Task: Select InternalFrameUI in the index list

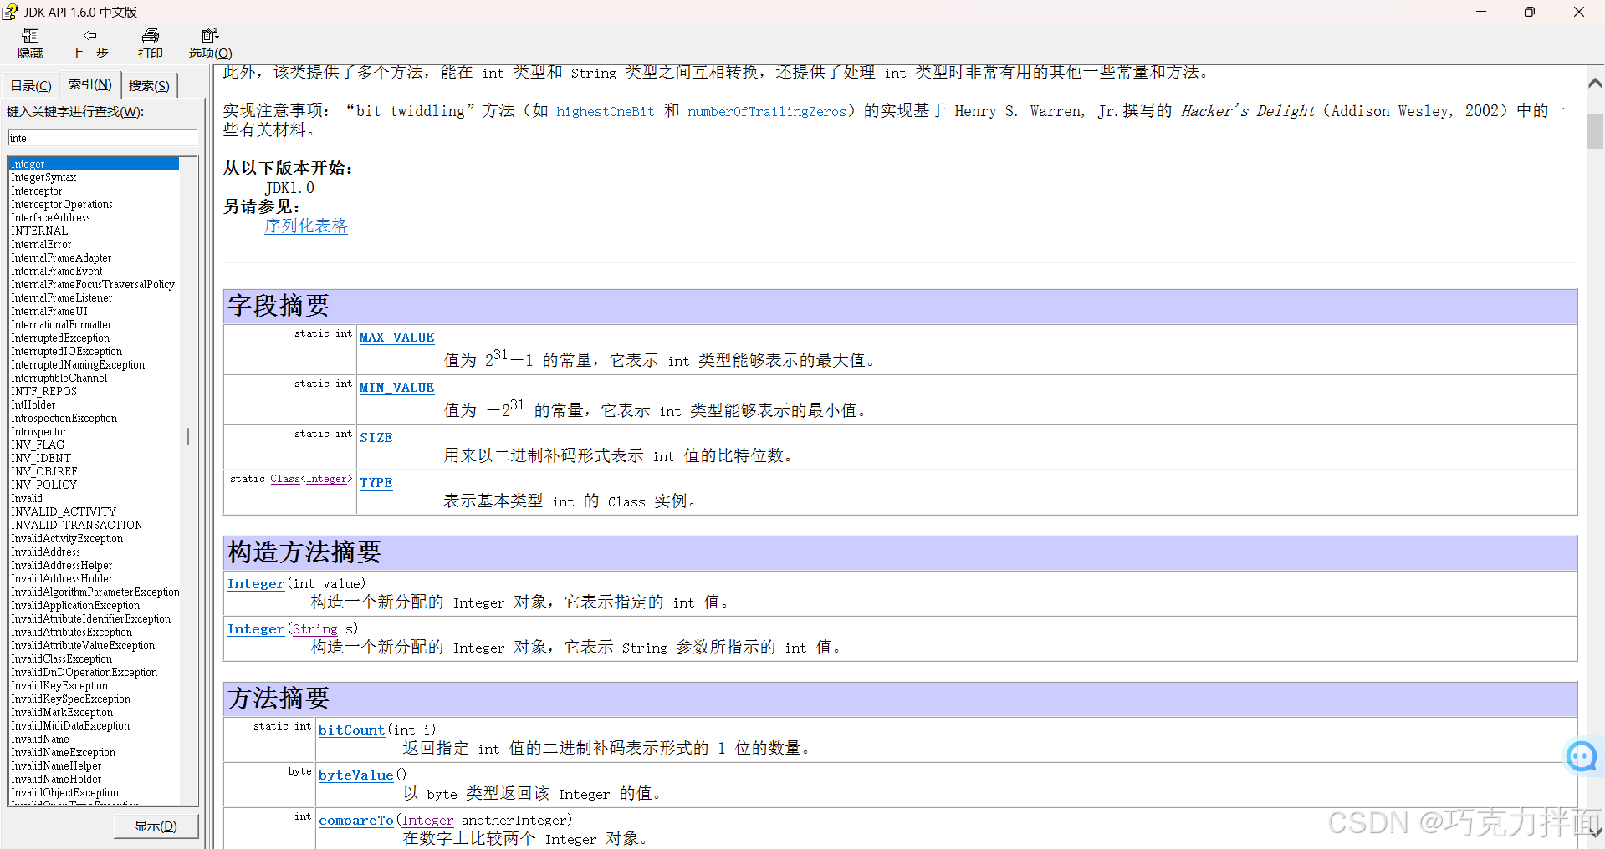Action: (x=49, y=311)
